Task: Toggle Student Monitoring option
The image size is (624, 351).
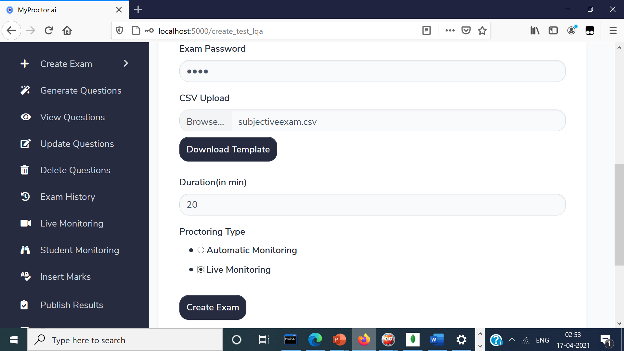Action: (x=80, y=250)
